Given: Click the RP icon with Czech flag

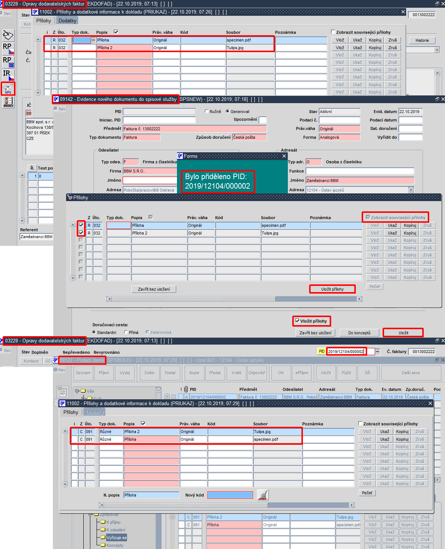Looking at the screenshot, I should coord(8,49).
